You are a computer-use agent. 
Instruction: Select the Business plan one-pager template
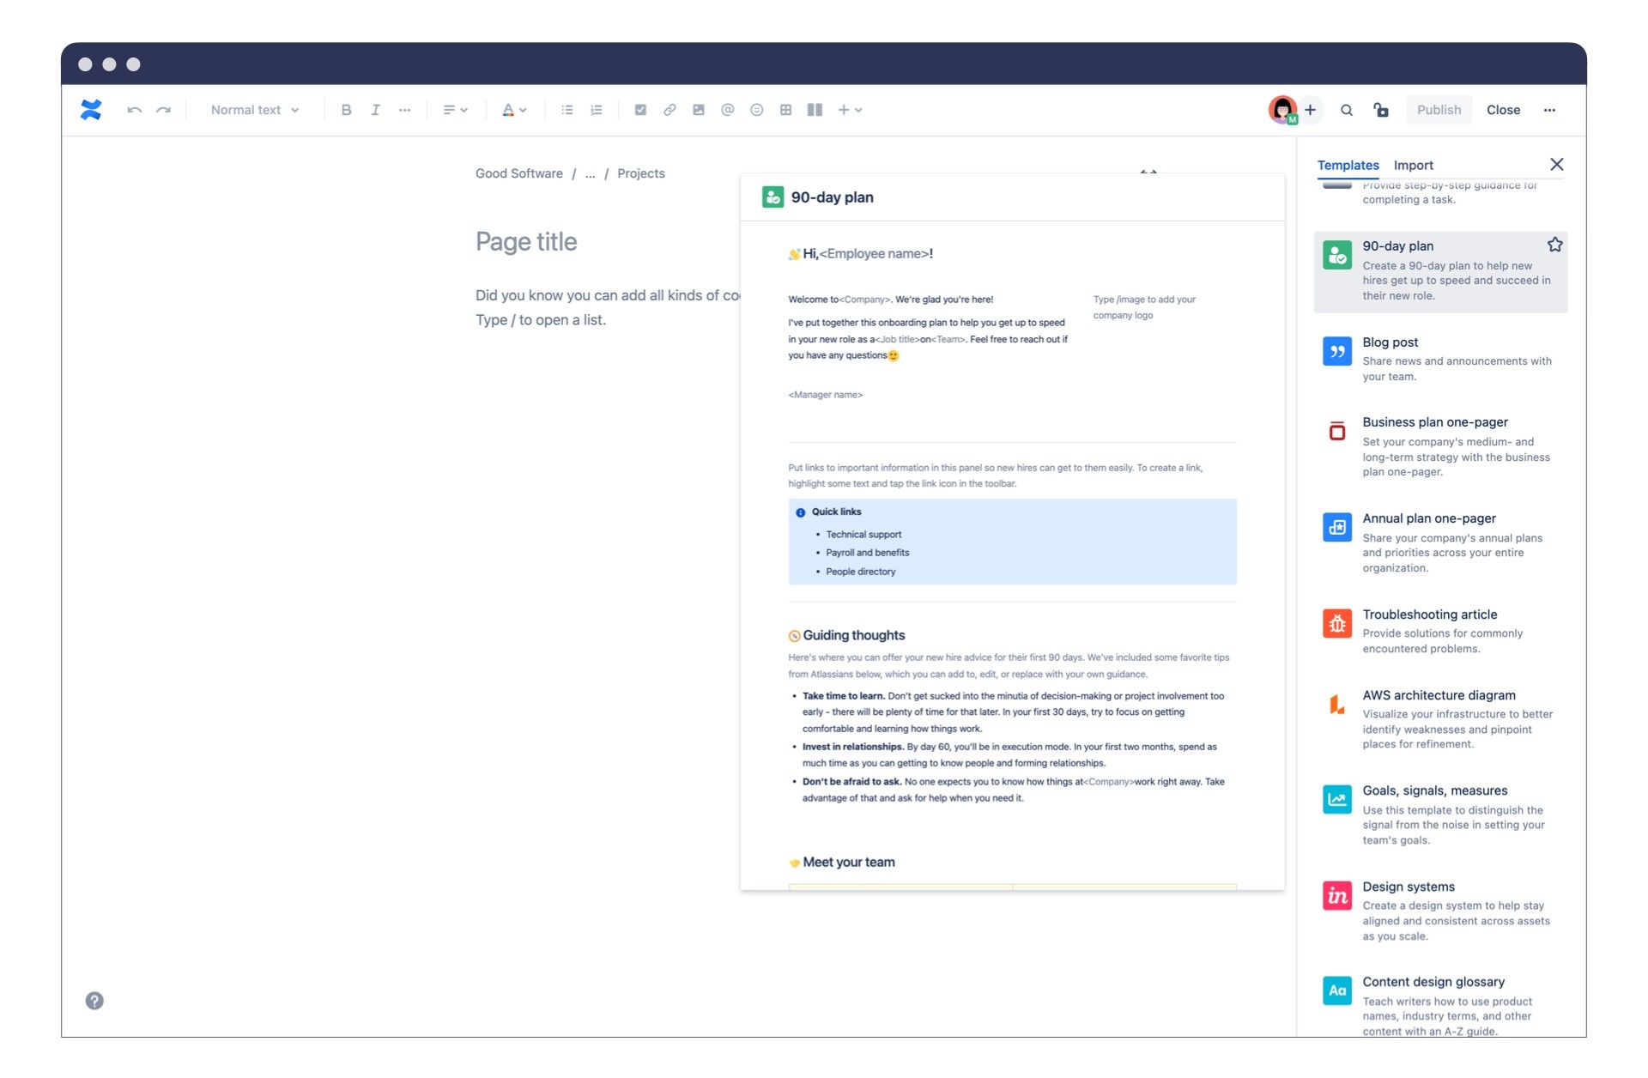coord(1440,446)
